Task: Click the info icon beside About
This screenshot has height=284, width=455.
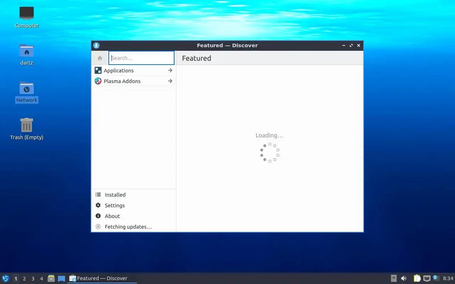Action: (98, 216)
